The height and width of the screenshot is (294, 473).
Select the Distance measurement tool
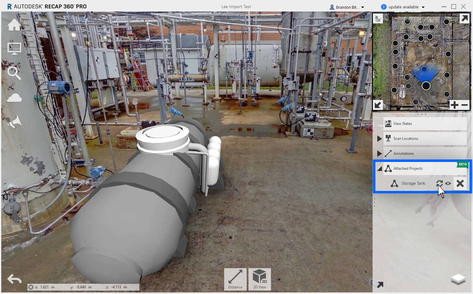235,279
